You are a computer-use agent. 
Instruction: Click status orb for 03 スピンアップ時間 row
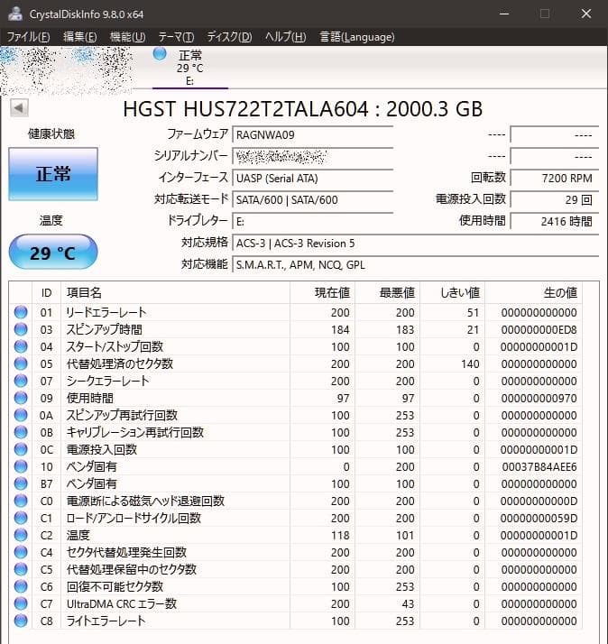[21, 329]
